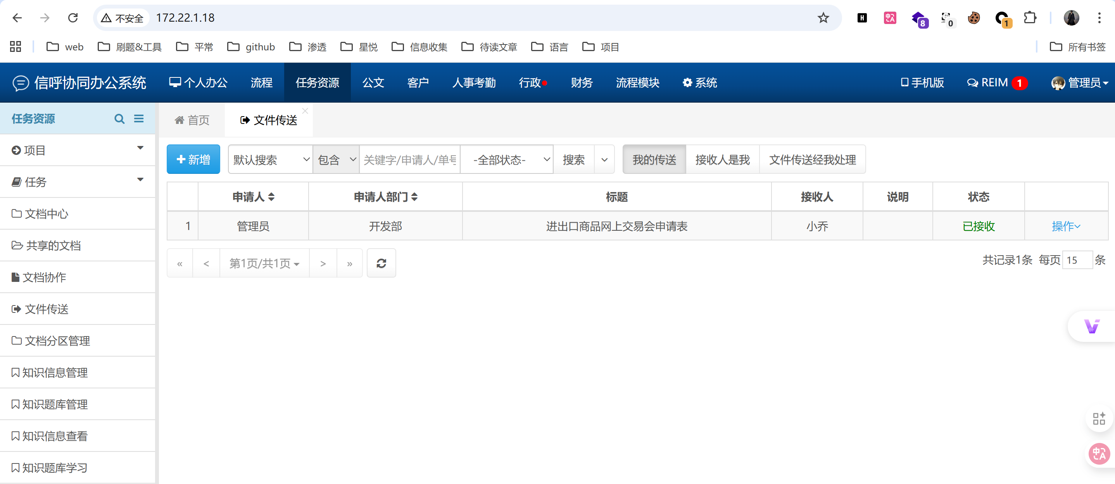Image resolution: width=1115 pixels, height=484 pixels.
Task: Open the 系统 menu
Action: point(699,82)
